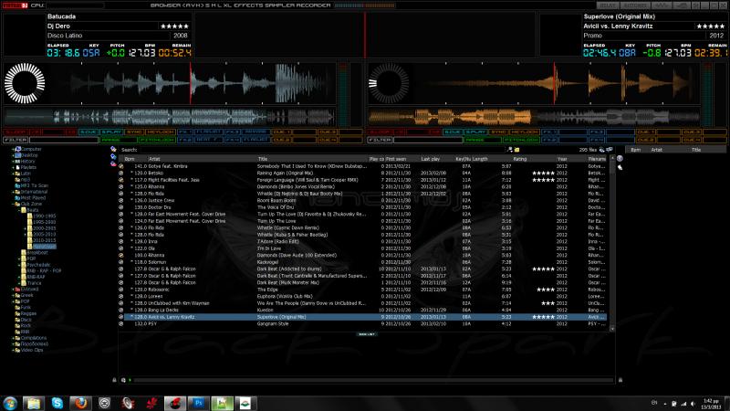Click icon left of the folder beside search
Image resolution: width=730 pixels, height=411 pixels.
point(510,150)
